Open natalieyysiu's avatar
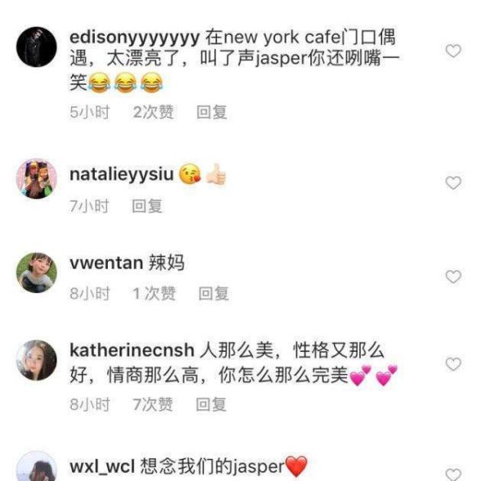This screenshot has height=481, width=490. (37, 179)
